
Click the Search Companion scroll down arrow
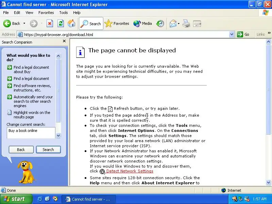pyautogui.click(x=58, y=135)
